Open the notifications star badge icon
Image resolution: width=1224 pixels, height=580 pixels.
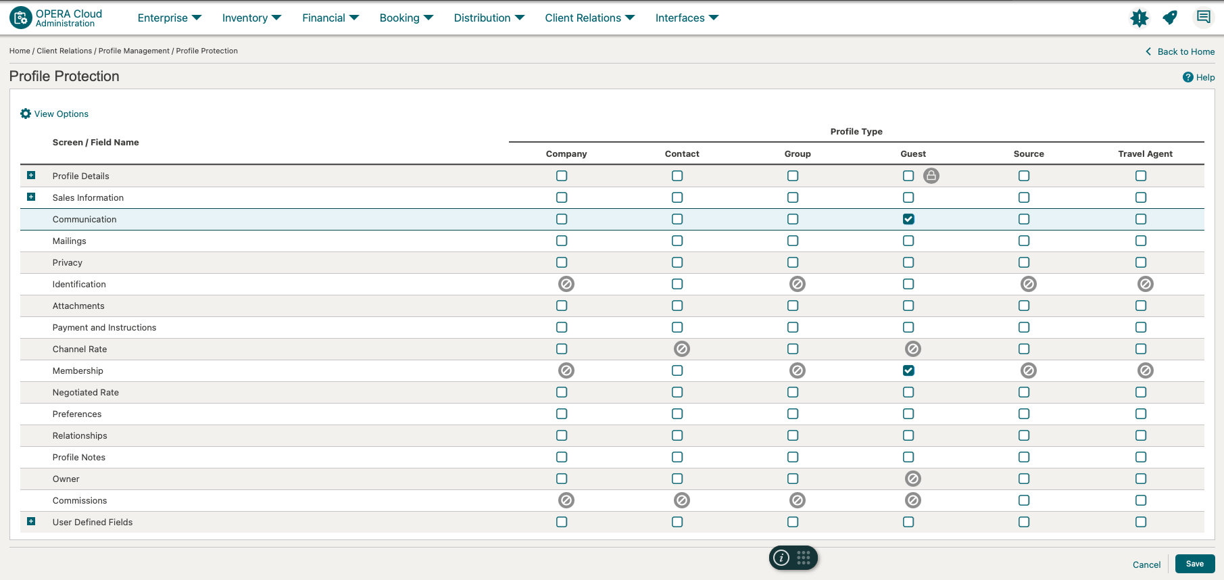[1140, 18]
